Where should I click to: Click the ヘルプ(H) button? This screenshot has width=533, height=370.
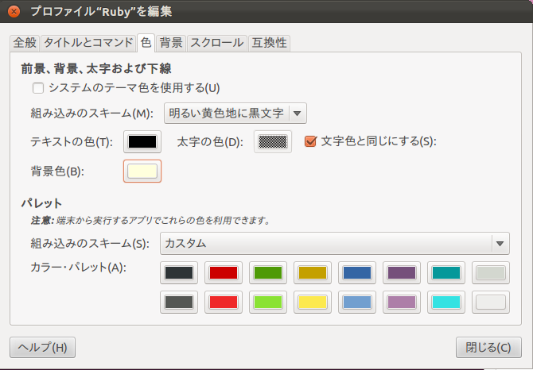point(42,348)
